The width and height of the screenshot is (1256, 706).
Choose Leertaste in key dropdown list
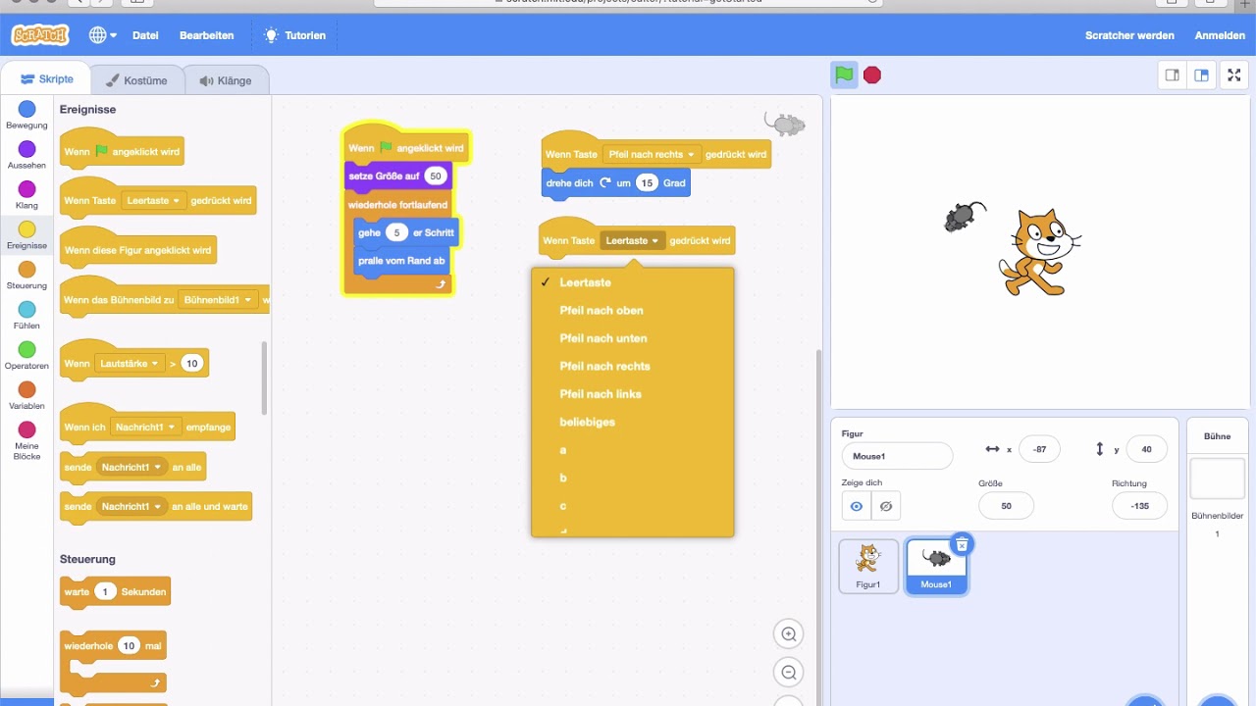633,282
